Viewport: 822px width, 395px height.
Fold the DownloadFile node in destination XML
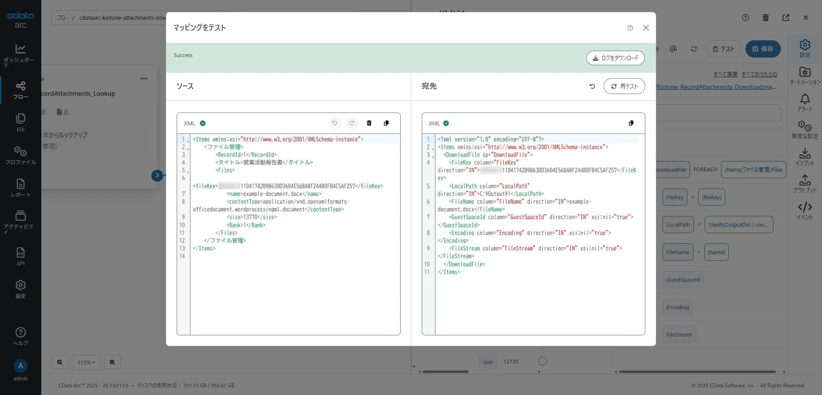coord(433,156)
